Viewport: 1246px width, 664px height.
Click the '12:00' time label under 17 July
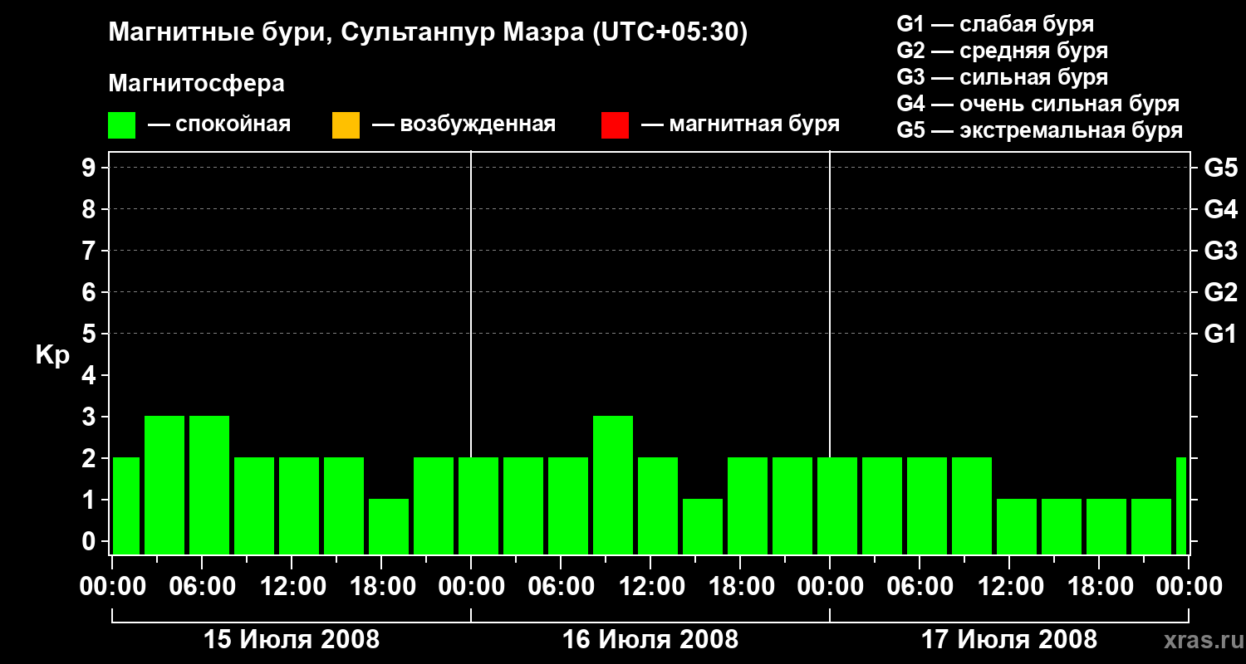(x=1009, y=586)
